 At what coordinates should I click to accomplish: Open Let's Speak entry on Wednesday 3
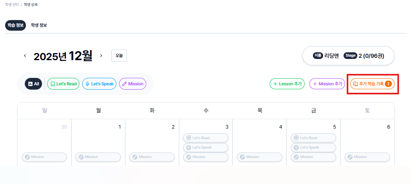[206, 147]
